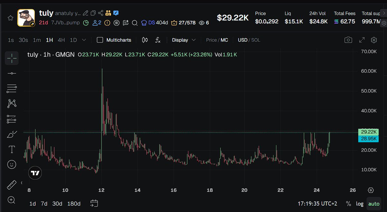
Task: Switch chart to Price mode
Action: 211,40
